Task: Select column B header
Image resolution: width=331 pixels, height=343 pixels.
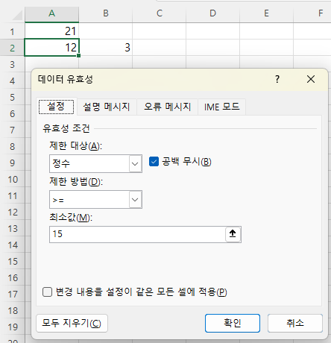Action: [x=106, y=13]
